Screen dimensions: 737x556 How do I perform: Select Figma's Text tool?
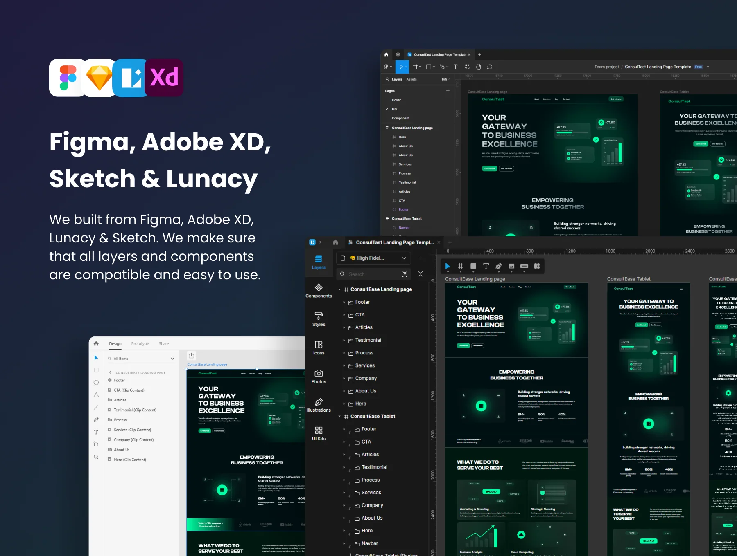(x=455, y=67)
